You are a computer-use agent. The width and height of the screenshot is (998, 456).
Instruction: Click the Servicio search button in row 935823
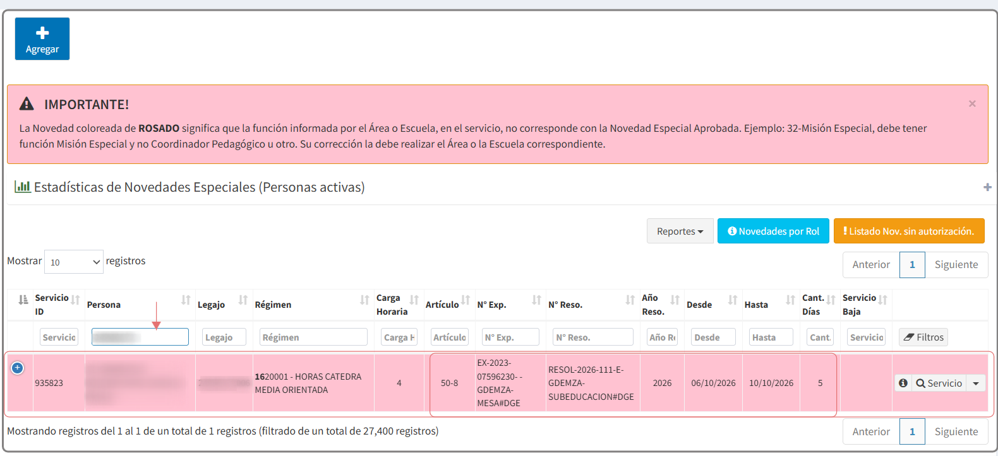pyautogui.click(x=939, y=383)
